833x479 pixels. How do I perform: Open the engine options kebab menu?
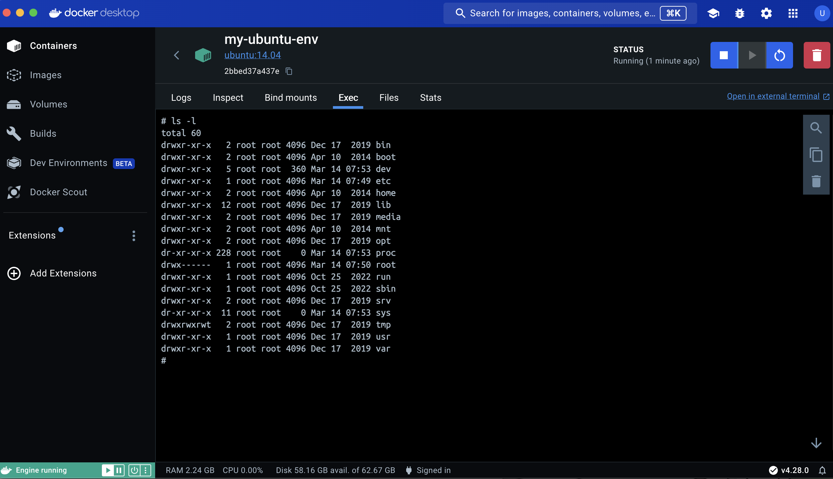(x=145, y=470)
